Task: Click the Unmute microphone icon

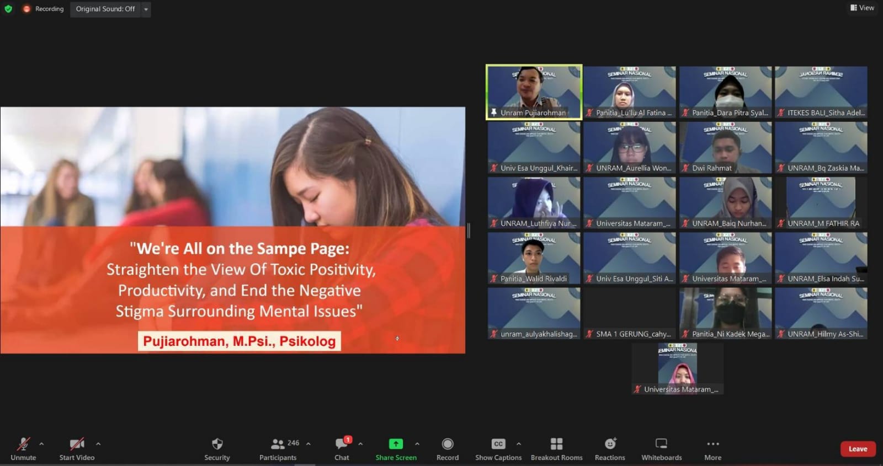Action: point(23,444)
